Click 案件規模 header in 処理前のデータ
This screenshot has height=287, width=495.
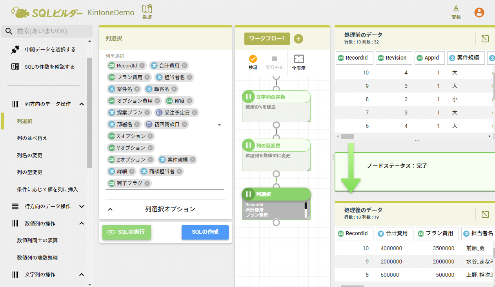click(466, 58)
